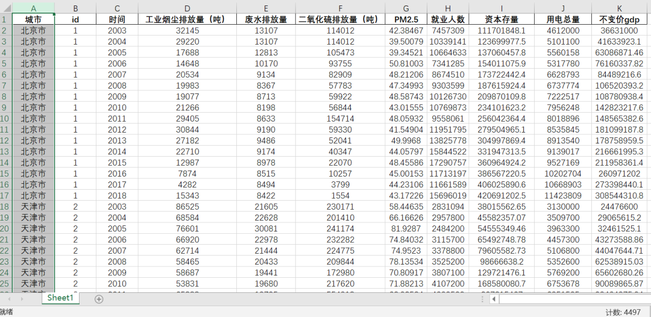Select cell with value 32145
Screen dimensions: 651x317
tap(187, 30)
